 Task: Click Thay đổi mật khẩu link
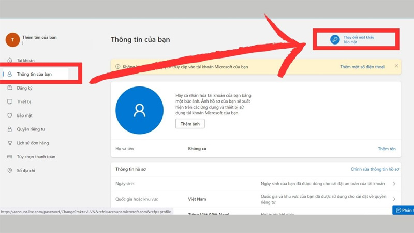359,37
